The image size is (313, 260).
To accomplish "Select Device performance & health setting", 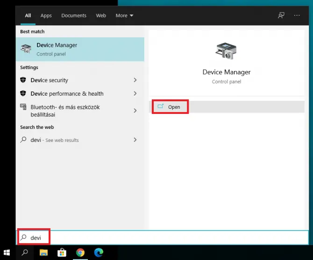I will [x=80, y=93].
